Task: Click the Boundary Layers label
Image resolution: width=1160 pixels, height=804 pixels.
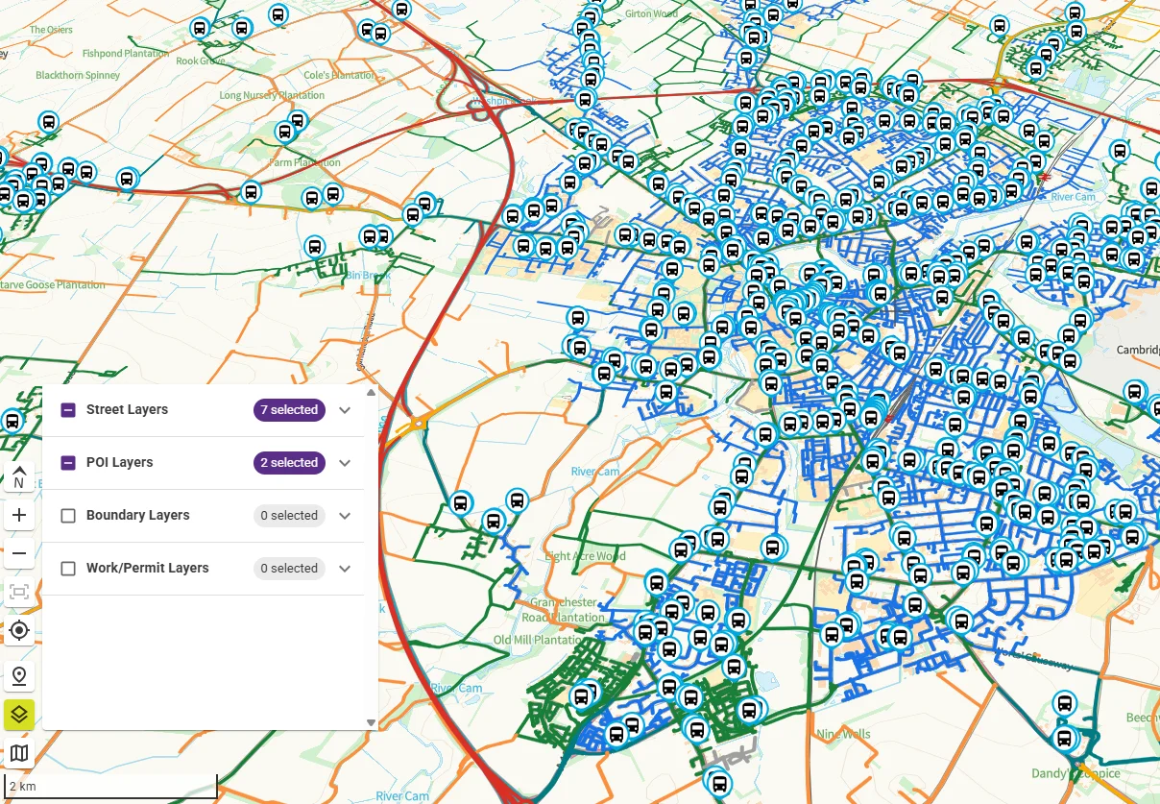Action: 137,515
